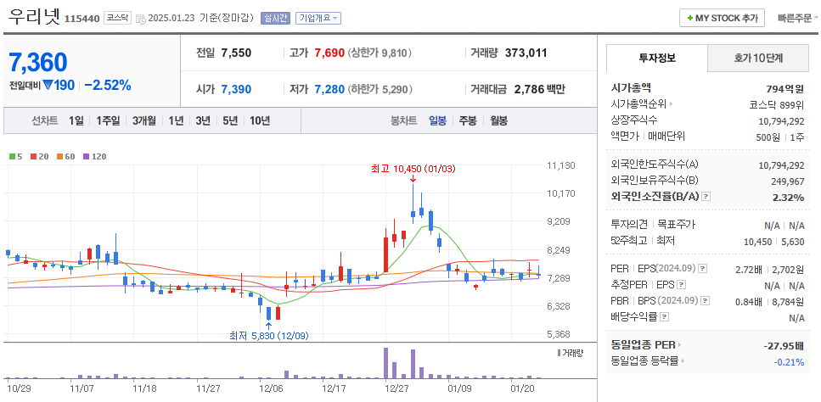Select the 1주일 line chart period

(108, 120)
